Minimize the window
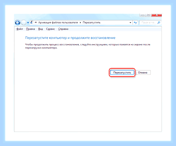This screenshot has width=176, height=146. (x=143, y=15)
